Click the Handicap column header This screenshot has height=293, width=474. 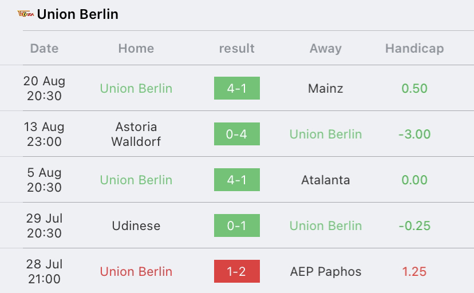pyautogui.click(x=414, y=48)
